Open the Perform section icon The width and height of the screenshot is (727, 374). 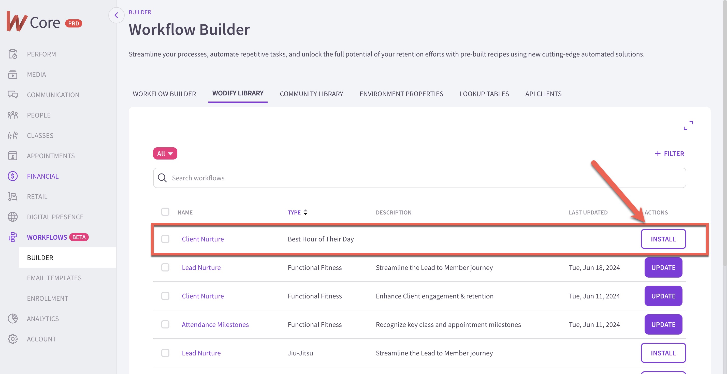pos(12,54)
